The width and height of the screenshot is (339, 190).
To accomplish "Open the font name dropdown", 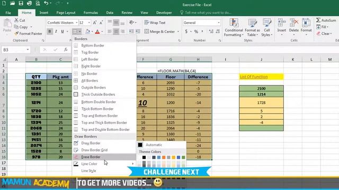I will (76, 23).
